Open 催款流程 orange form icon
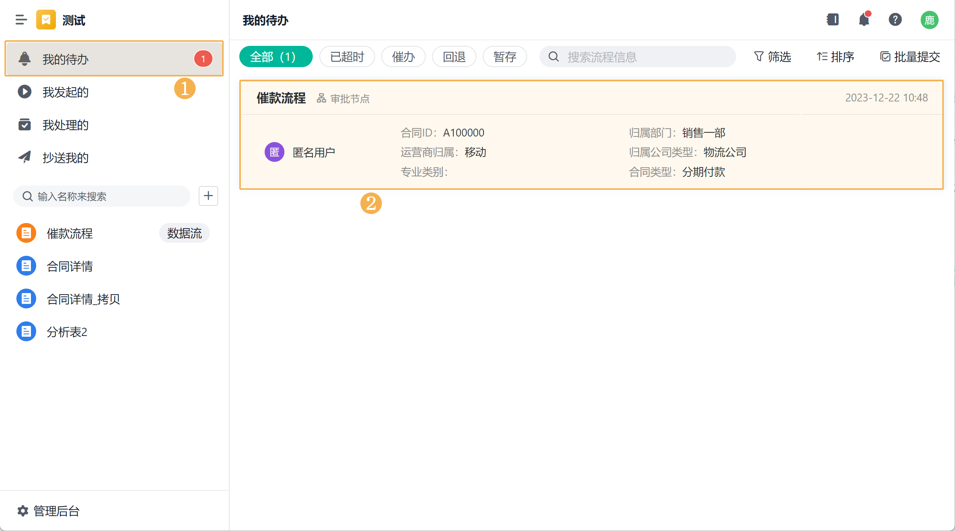This screenshot has height=531, width=955. coord(26,233)
